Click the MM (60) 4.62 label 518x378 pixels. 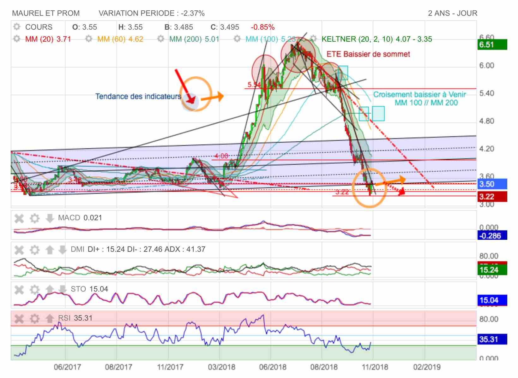[x=120, y=39]
